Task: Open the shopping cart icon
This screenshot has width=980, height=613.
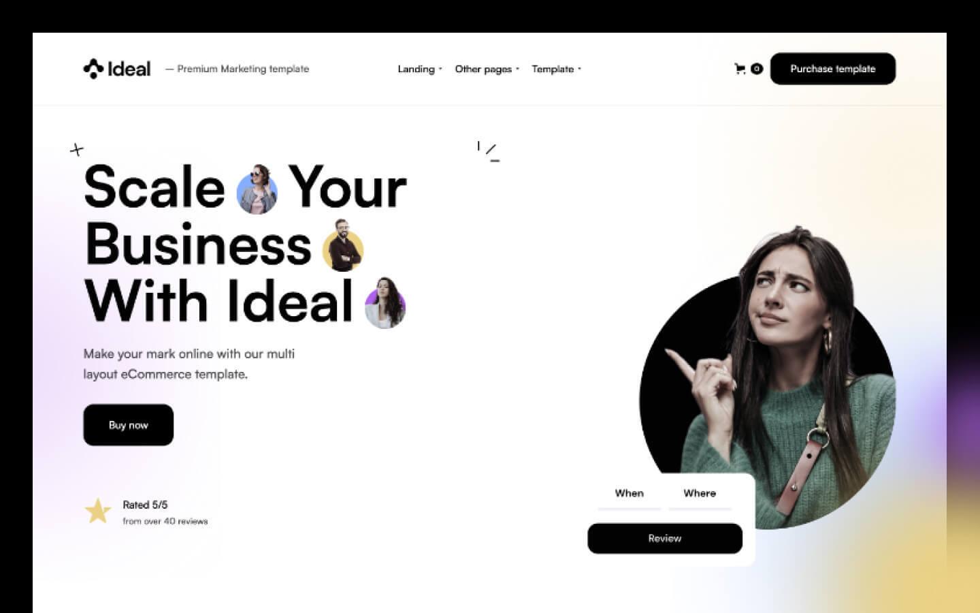Action: click(x=740, y=69)
